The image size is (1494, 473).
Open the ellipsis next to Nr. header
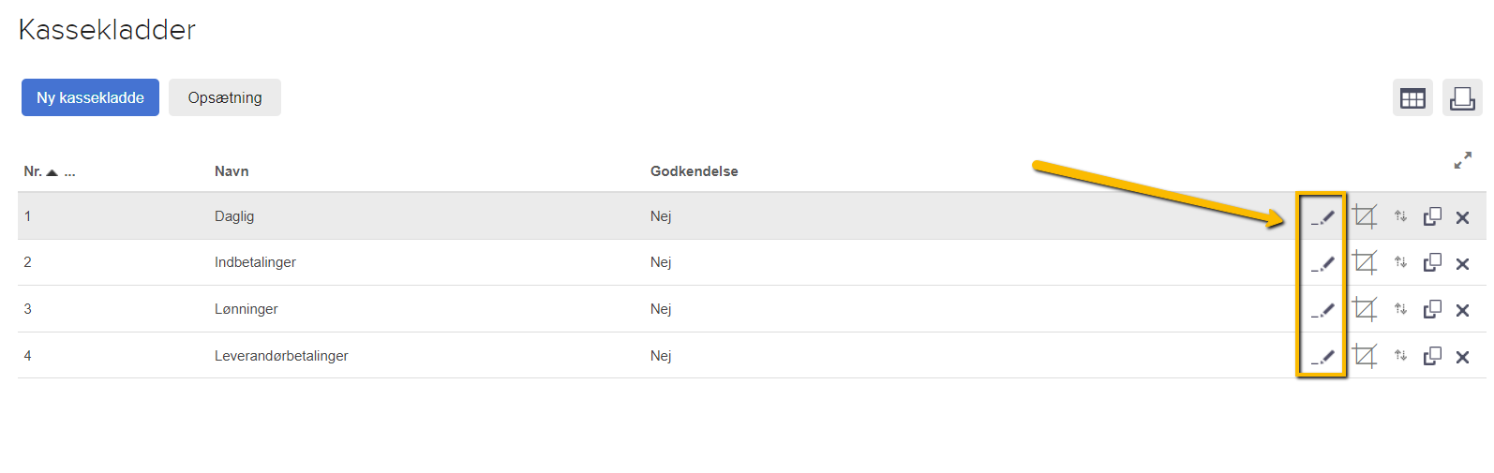(70, 172)
